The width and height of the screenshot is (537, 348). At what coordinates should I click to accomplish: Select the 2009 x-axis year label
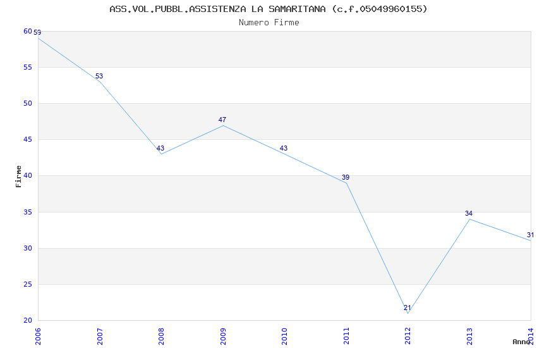click(222, 336)
